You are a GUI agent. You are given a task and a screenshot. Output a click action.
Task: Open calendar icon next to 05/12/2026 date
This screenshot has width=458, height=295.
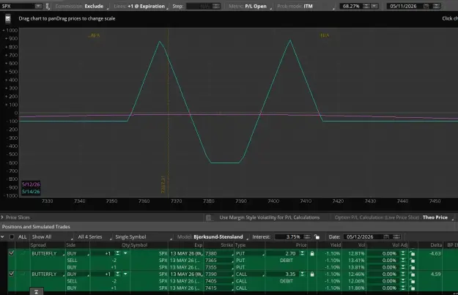[386, 236]
